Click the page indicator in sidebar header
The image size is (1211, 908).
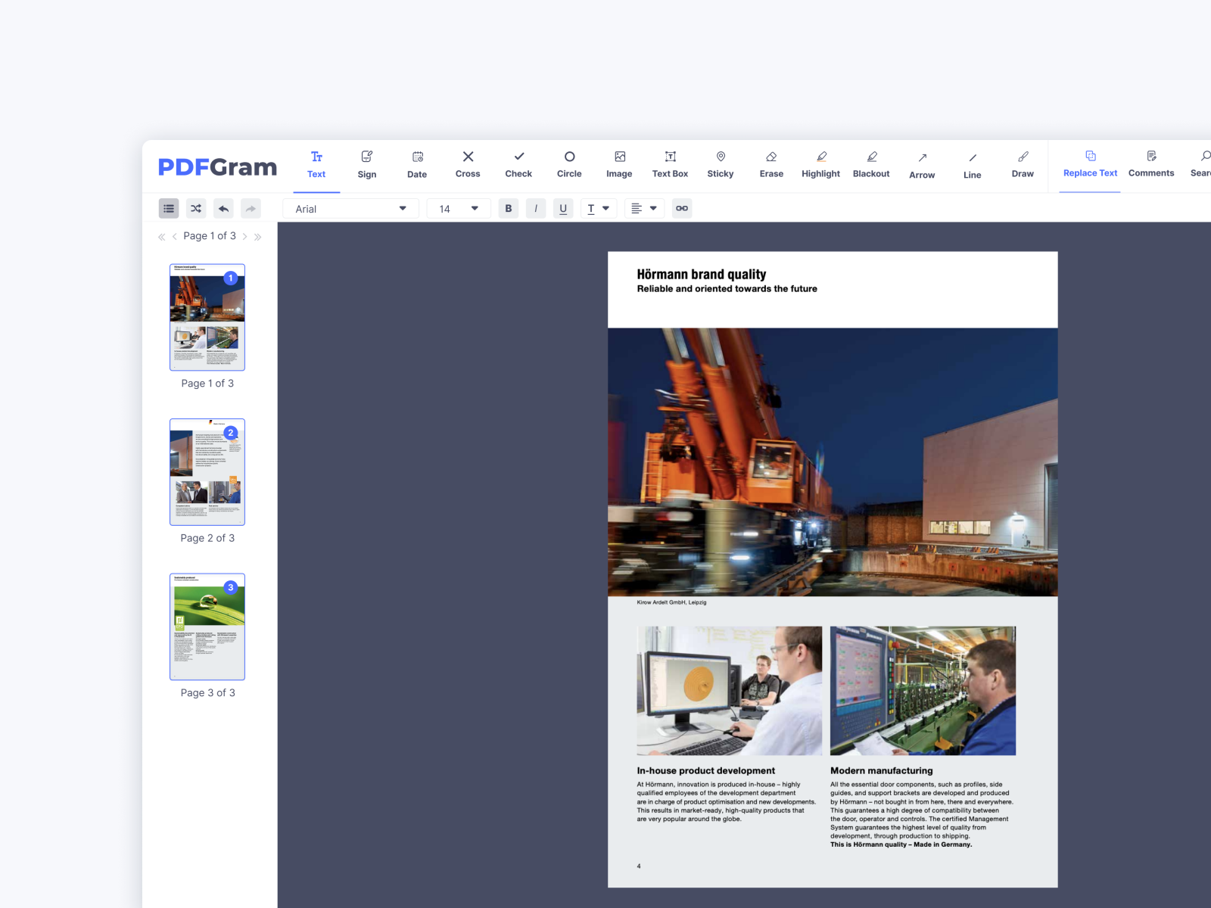210,236
